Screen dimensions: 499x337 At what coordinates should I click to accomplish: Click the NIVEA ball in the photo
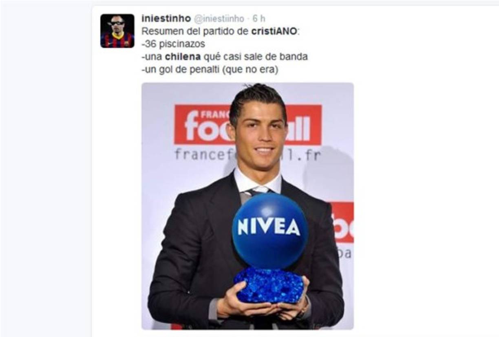(270, 230)
